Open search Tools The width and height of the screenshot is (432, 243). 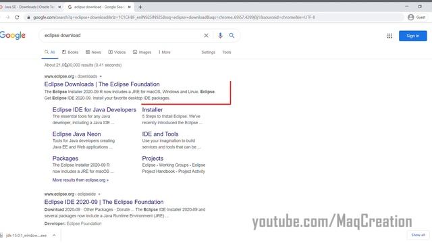tap(227, 52)
